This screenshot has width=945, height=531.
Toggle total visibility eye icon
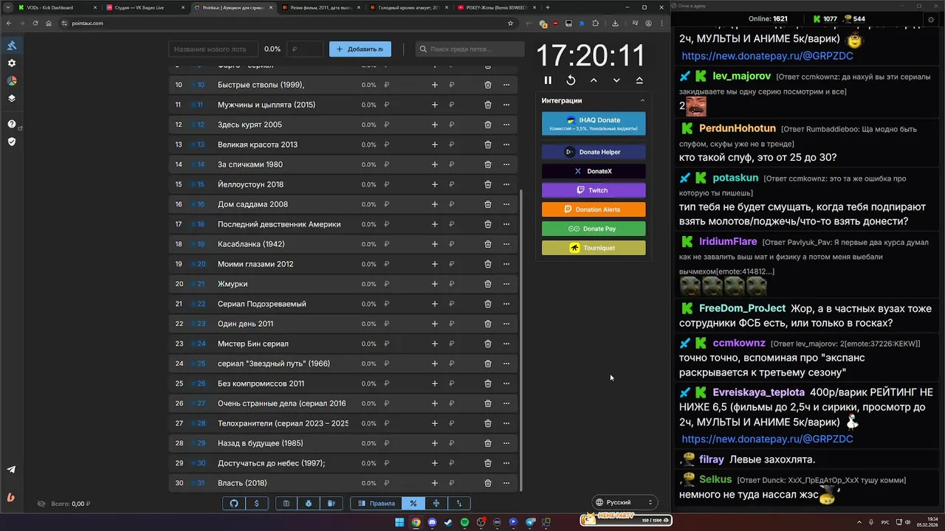click(x=41, y=504)
